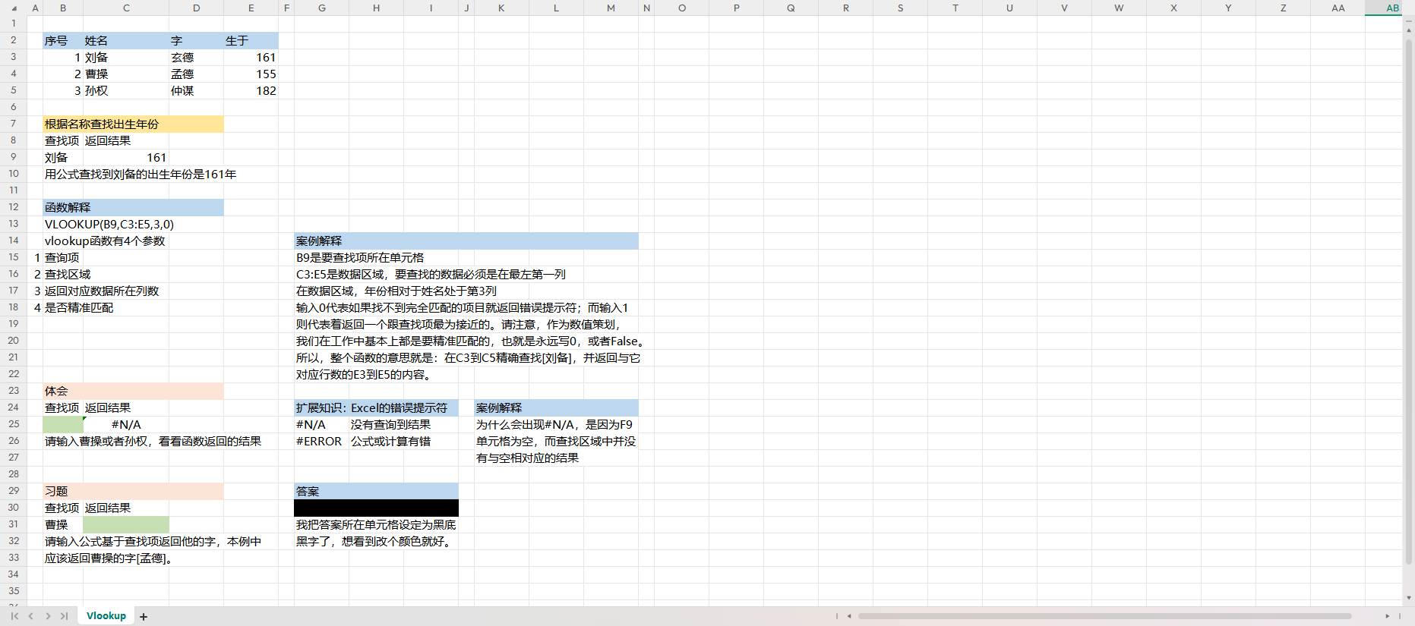Select the green lookup cell beside #N/A
The width and height of the screenshot is (1415, 626).
pyautogui.click(x=63, y=424)
